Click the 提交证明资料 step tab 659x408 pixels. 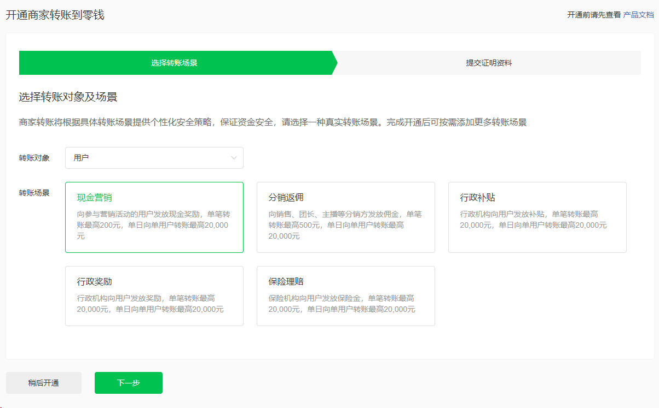click(x=489, y=63)
